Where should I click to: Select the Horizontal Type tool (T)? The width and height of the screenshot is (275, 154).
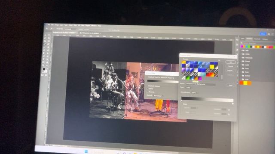tap(43, 59)
